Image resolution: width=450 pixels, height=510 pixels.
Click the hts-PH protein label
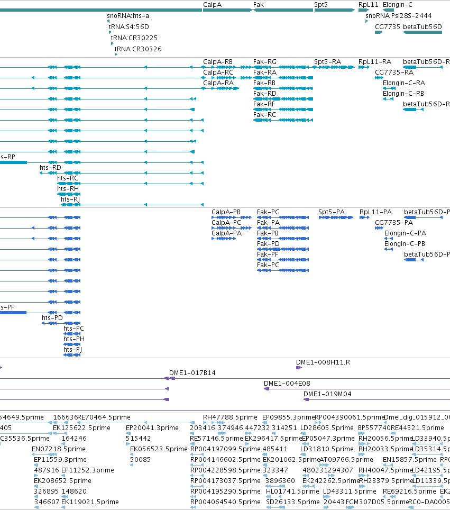coord(74,339)
